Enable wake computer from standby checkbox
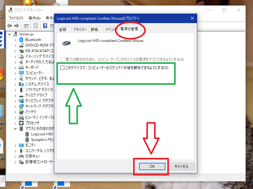This screenshot has height=189, width=253. [62, 68]
